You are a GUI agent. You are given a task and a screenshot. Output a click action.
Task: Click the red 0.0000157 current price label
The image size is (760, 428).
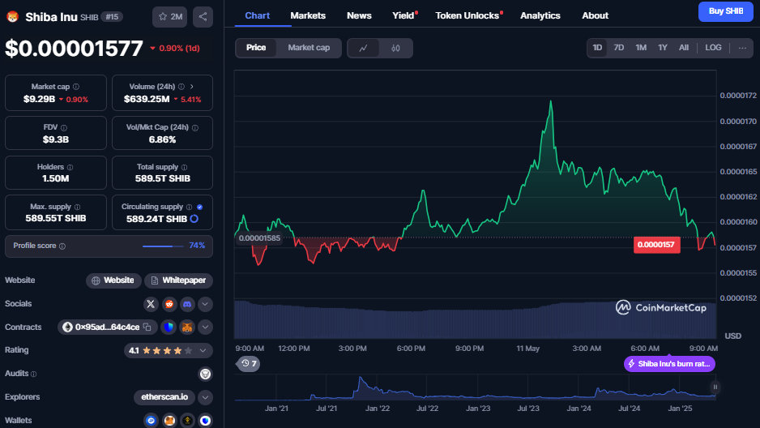pyautogui.click(x=656, y=245)
